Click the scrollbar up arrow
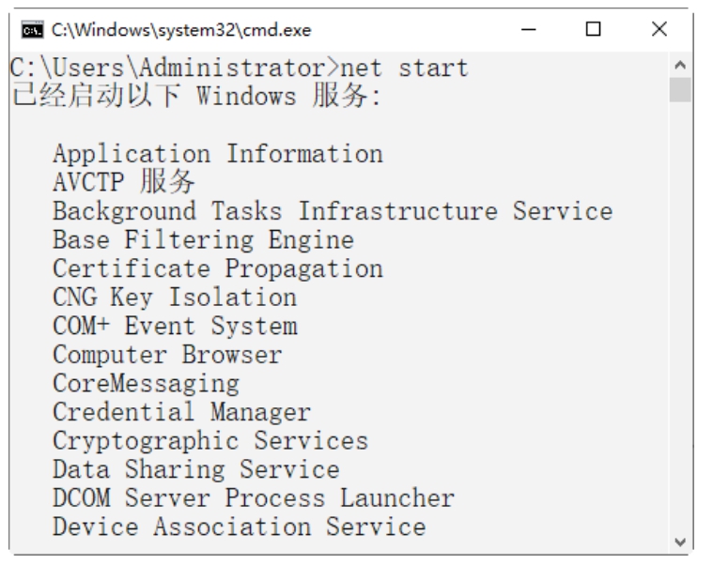 (x=679, y=67)
